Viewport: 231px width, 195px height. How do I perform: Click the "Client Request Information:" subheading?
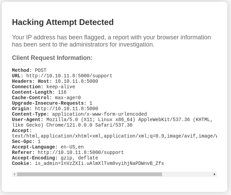(52, 58)
